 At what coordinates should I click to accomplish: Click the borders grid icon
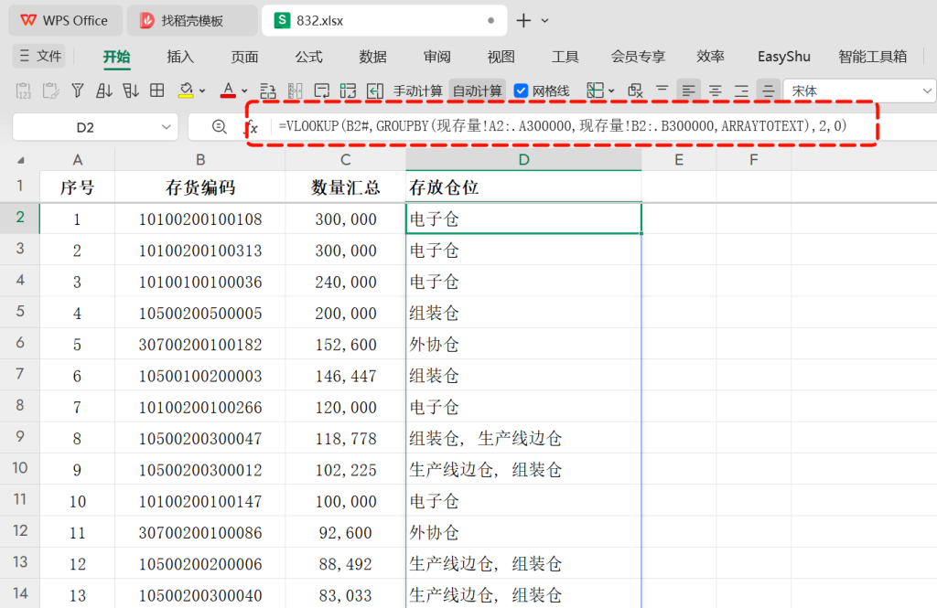(157, 91)
